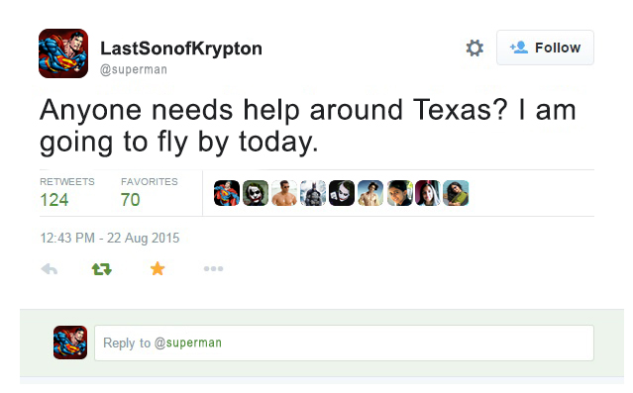View the 124 retweets count

coord(54,200)
